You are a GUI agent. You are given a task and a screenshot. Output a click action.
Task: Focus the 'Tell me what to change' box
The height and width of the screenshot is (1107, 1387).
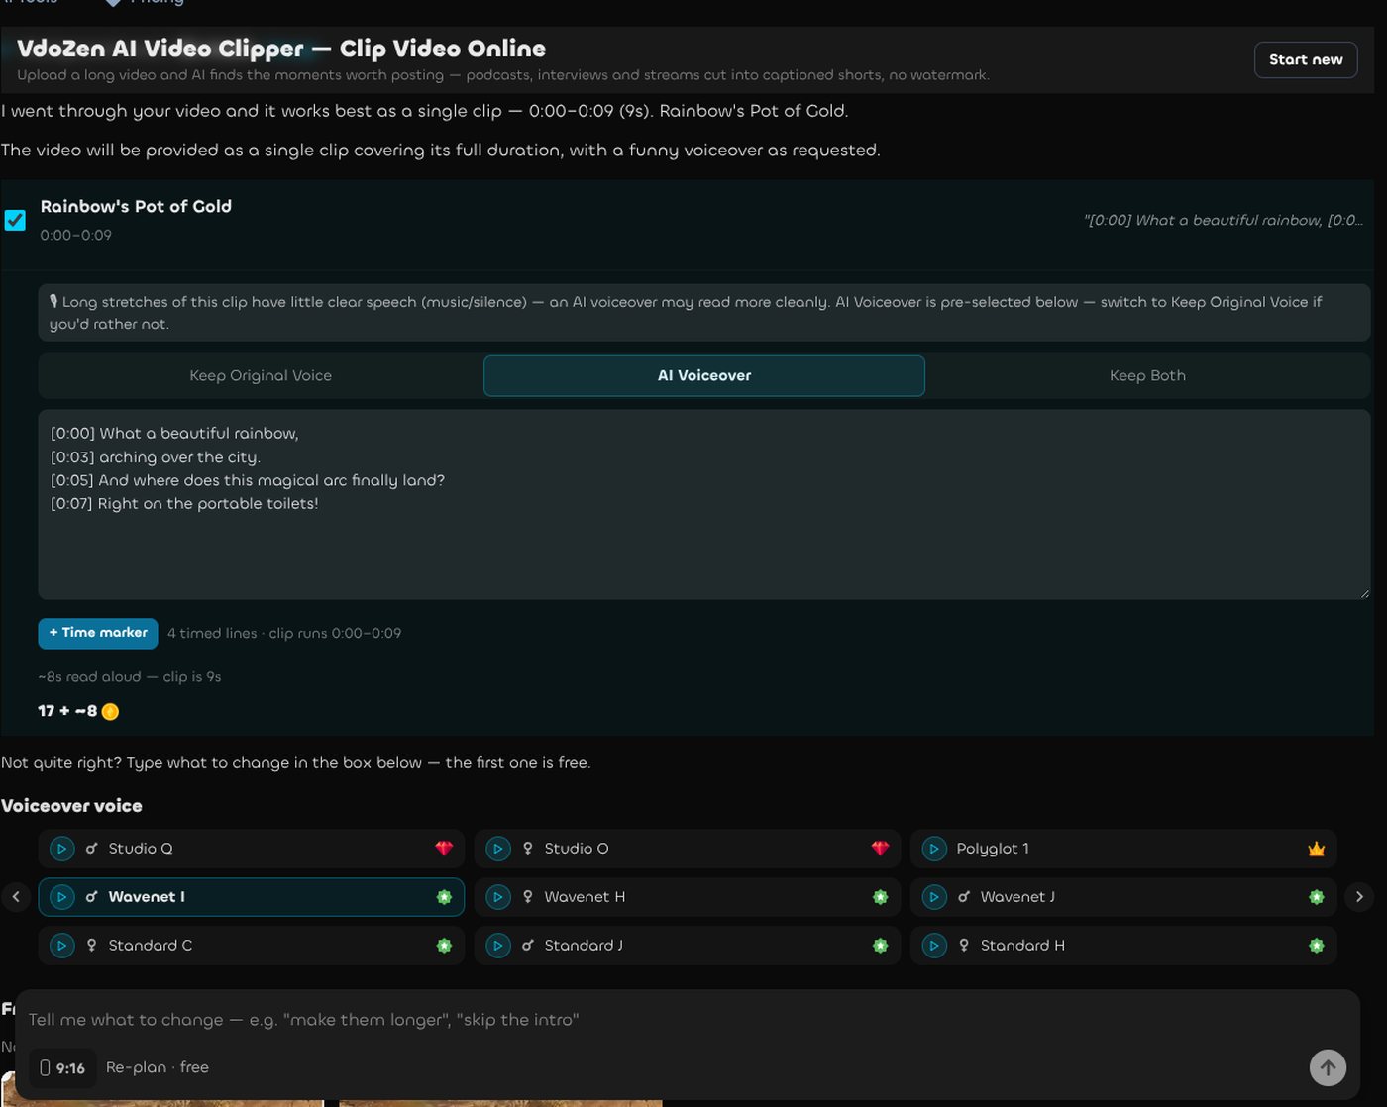(688, 1020)
